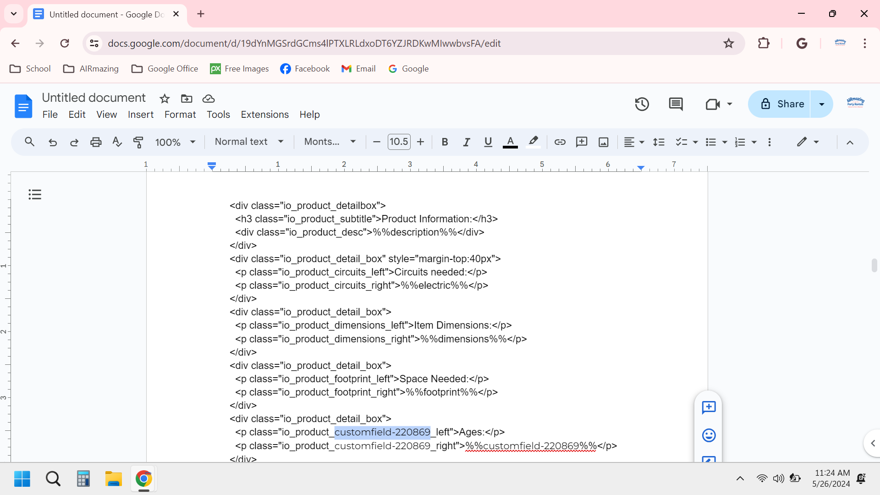880x495 pixels.
Task: Activate the paint format tool
Action: point(138,142)
